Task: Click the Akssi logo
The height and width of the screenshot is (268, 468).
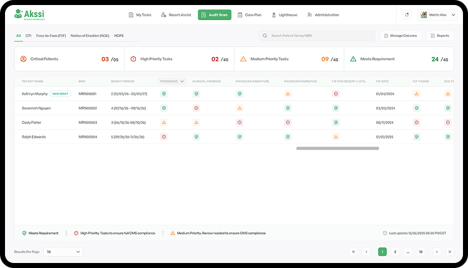Action: coord(29,14)
